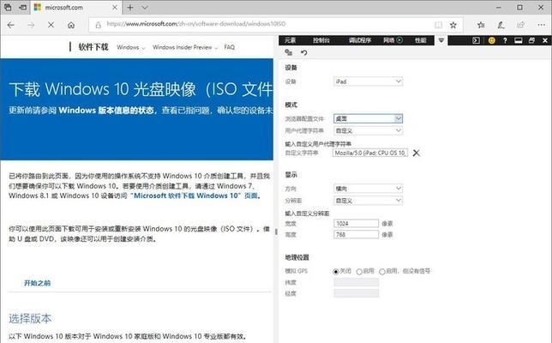Image resolution: width=552 pixels, height=343 pixels.
Task: Go back with the browser back arrow
Action: (11, 25)
